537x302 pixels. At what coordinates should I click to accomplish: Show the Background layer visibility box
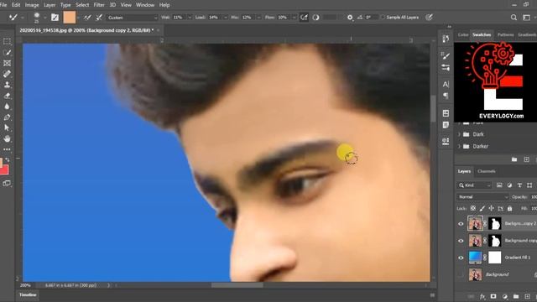click(x=461, y=274)
